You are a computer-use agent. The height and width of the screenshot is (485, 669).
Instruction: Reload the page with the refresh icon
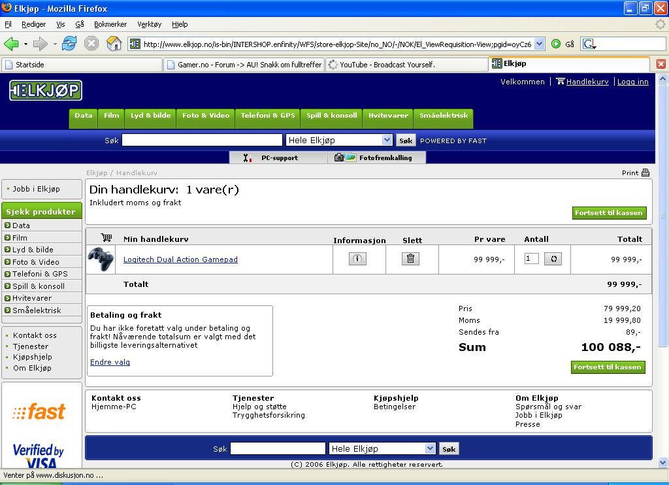(69, 43)
